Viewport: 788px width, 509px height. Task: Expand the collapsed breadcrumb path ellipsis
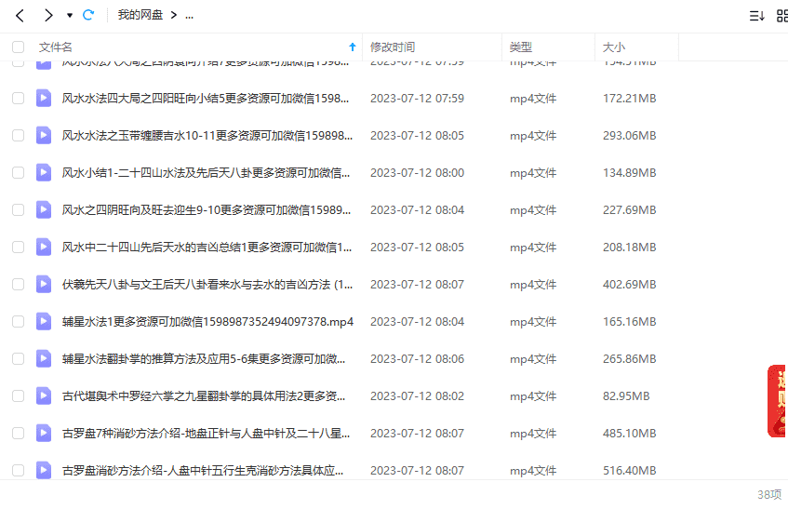point(189,16)
